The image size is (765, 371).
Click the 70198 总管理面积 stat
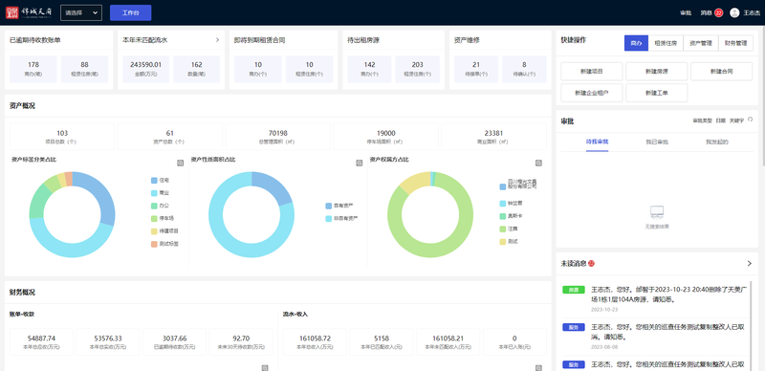point(278,137)
